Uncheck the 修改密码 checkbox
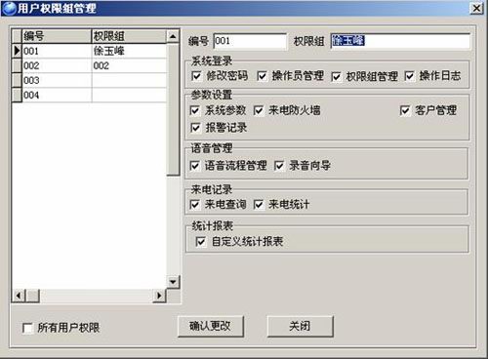 pyautogui.click(x=196, y=76)
